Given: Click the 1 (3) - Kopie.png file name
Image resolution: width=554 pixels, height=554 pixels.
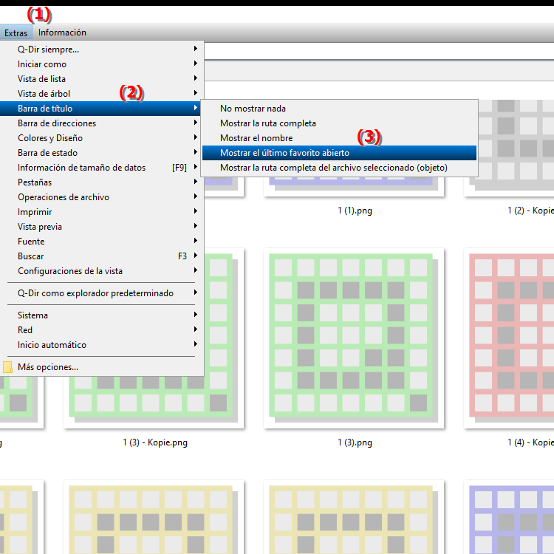Looking at the screenshot, I should coord(155,442).
